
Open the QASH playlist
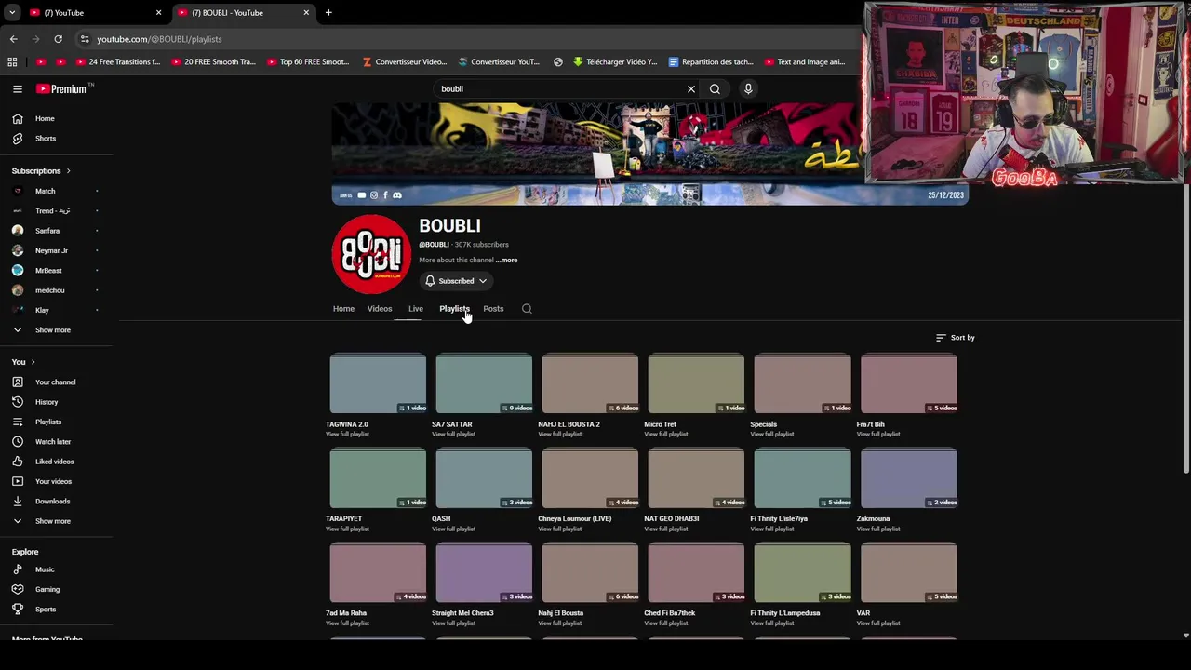[x=484, y=478]
